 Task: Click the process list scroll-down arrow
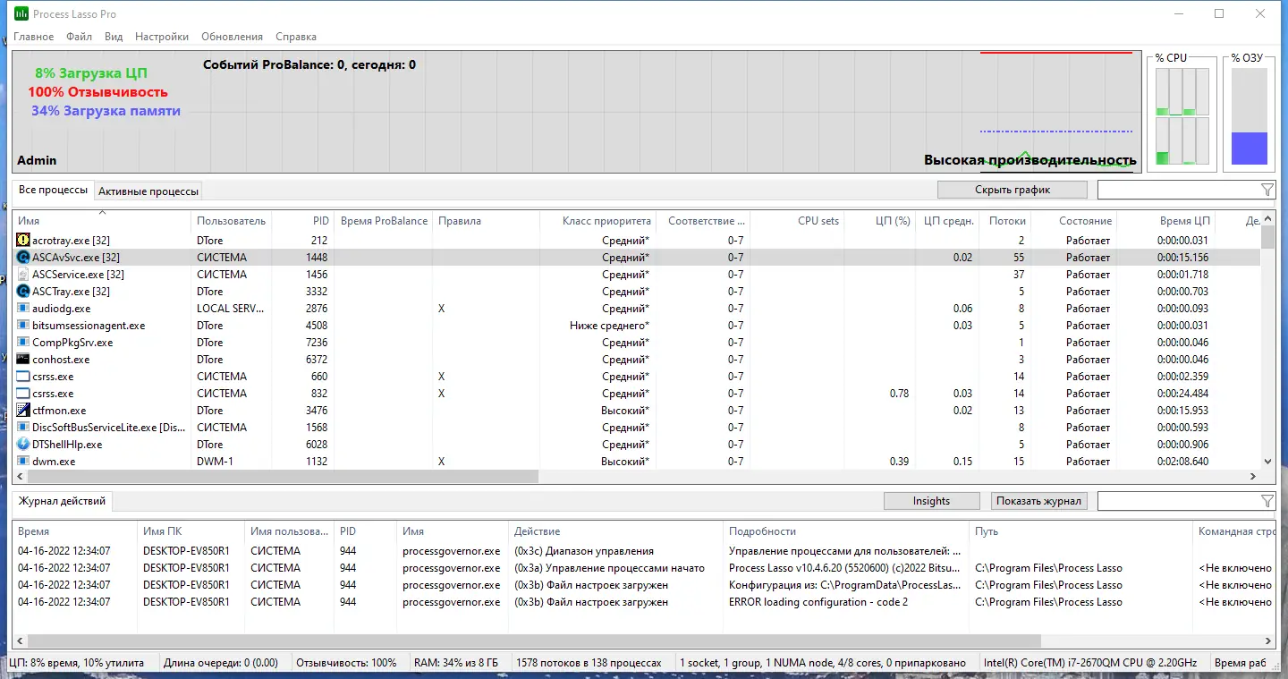click(x=1267, y=462)
